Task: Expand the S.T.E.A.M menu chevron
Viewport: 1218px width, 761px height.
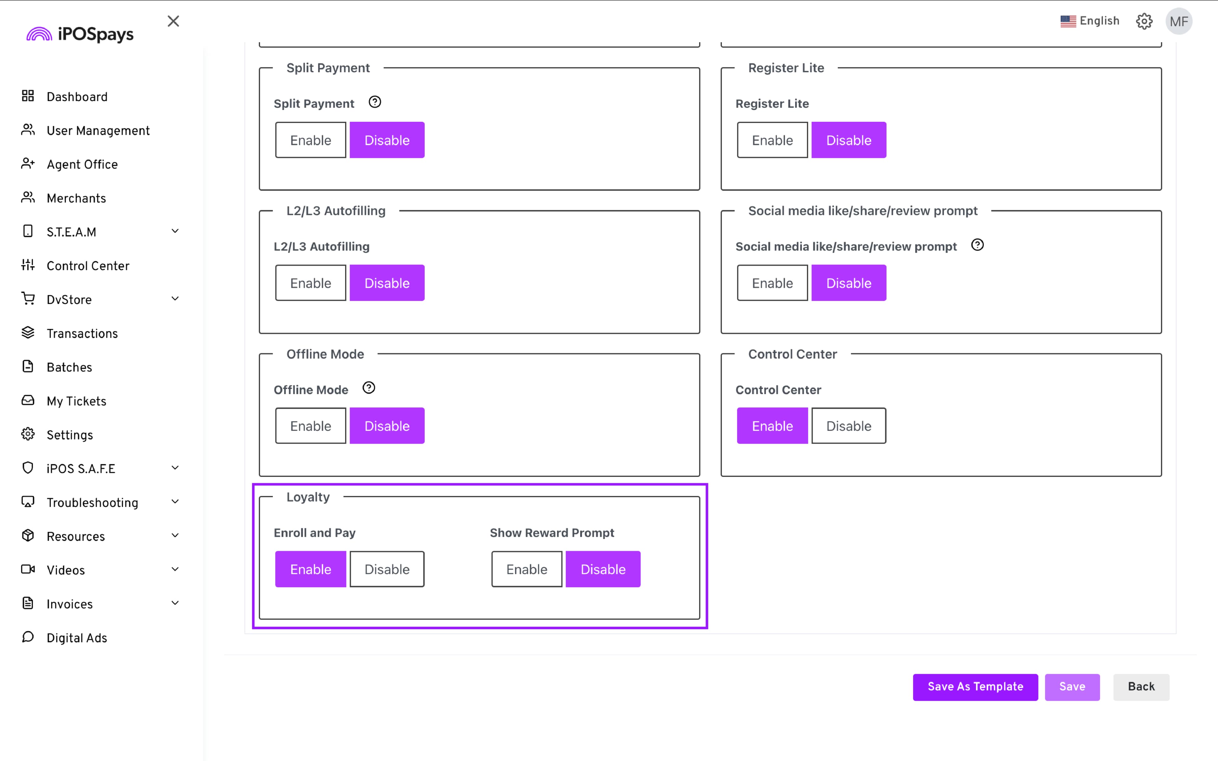Action: (175, 231)
